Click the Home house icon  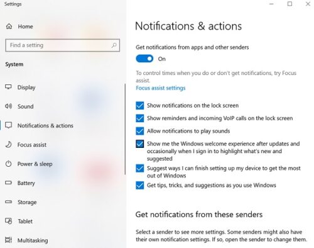point(9,26)
